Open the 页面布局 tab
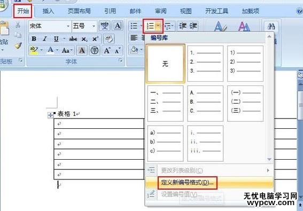This screenshot has width=303, height=211. click(x=79, y=11)
